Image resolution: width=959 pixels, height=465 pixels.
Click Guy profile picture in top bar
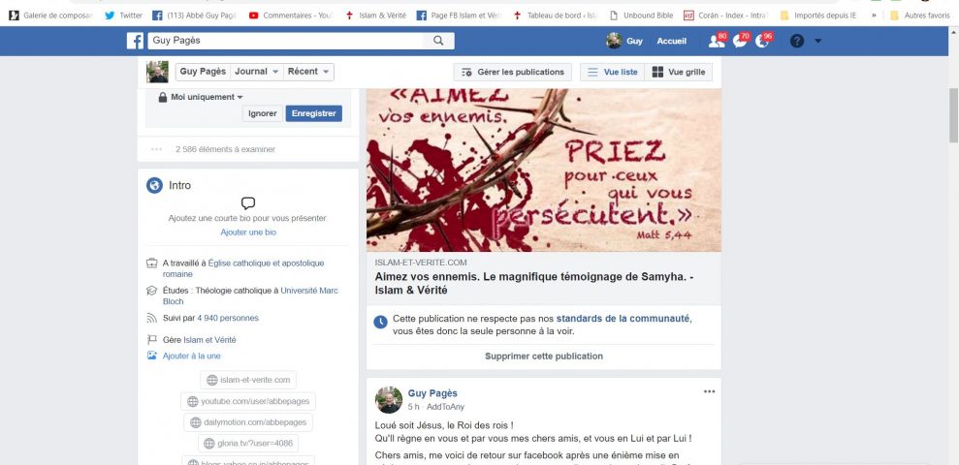[x=614, y=41]
